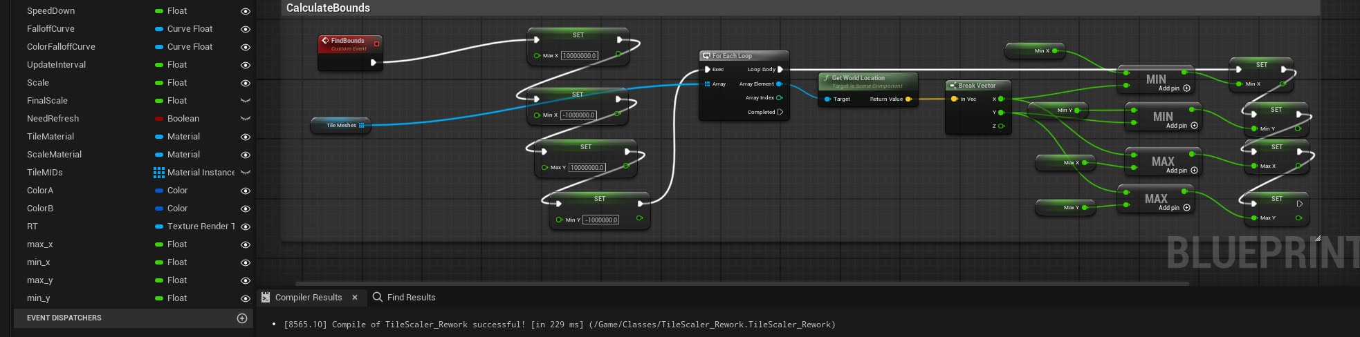Click the Compiler Results tab icon
1360x337 pixels.
pos(266,298)
